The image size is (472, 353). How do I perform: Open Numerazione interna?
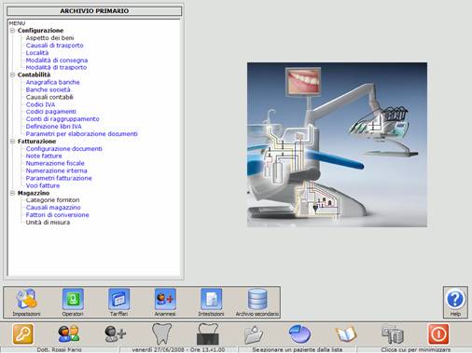click(x=56, y=170)
